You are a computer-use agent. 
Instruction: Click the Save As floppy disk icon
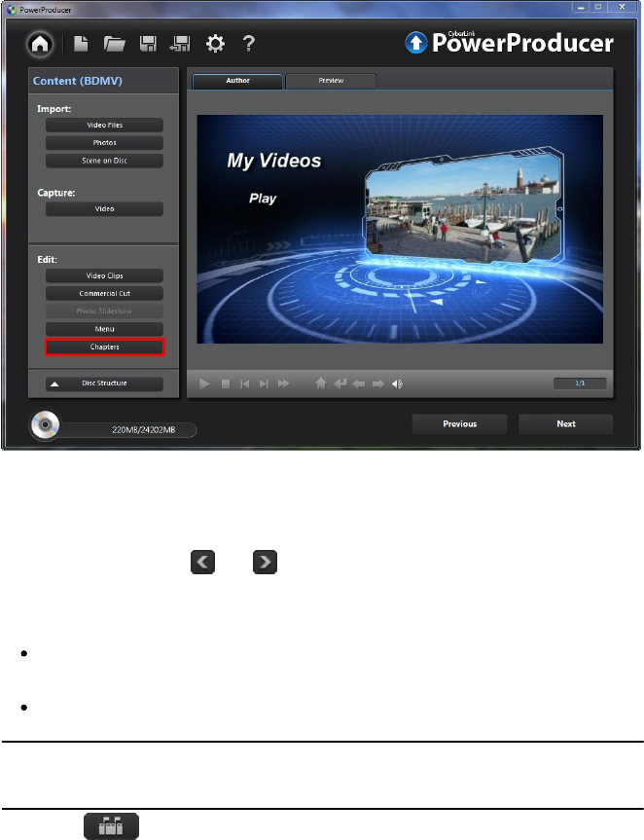click(180, 44)
